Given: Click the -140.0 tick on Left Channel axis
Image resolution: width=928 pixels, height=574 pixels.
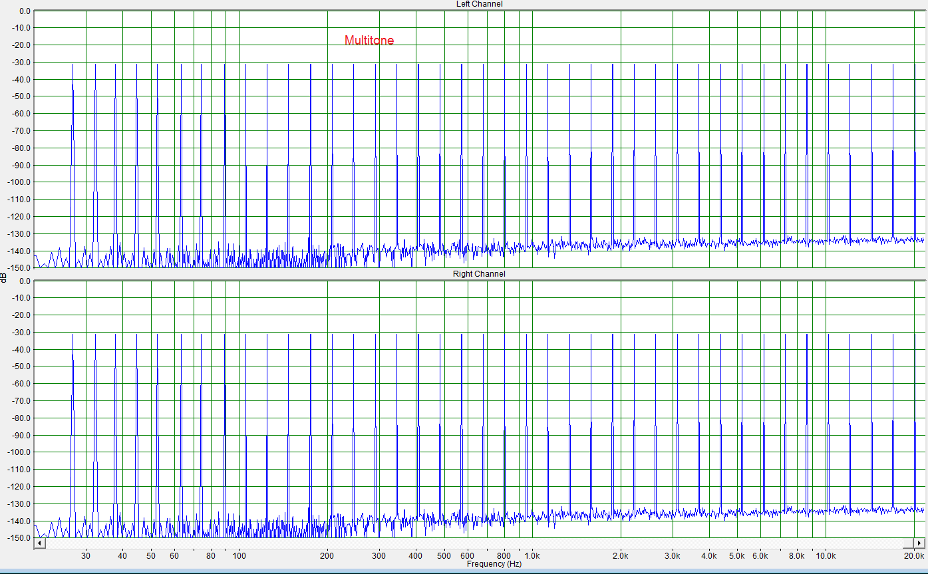Looking at the screenshot, I should click(19, 251).
